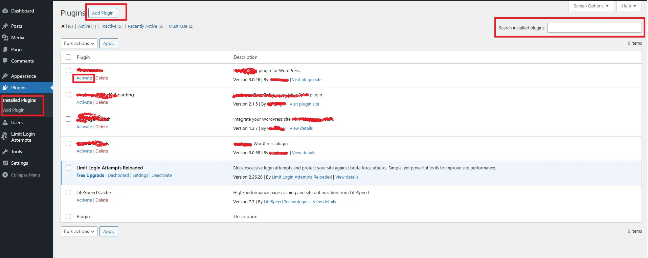
Task: Click the Limit Login Attempts Reloaded author link
Action: [301, 177]
